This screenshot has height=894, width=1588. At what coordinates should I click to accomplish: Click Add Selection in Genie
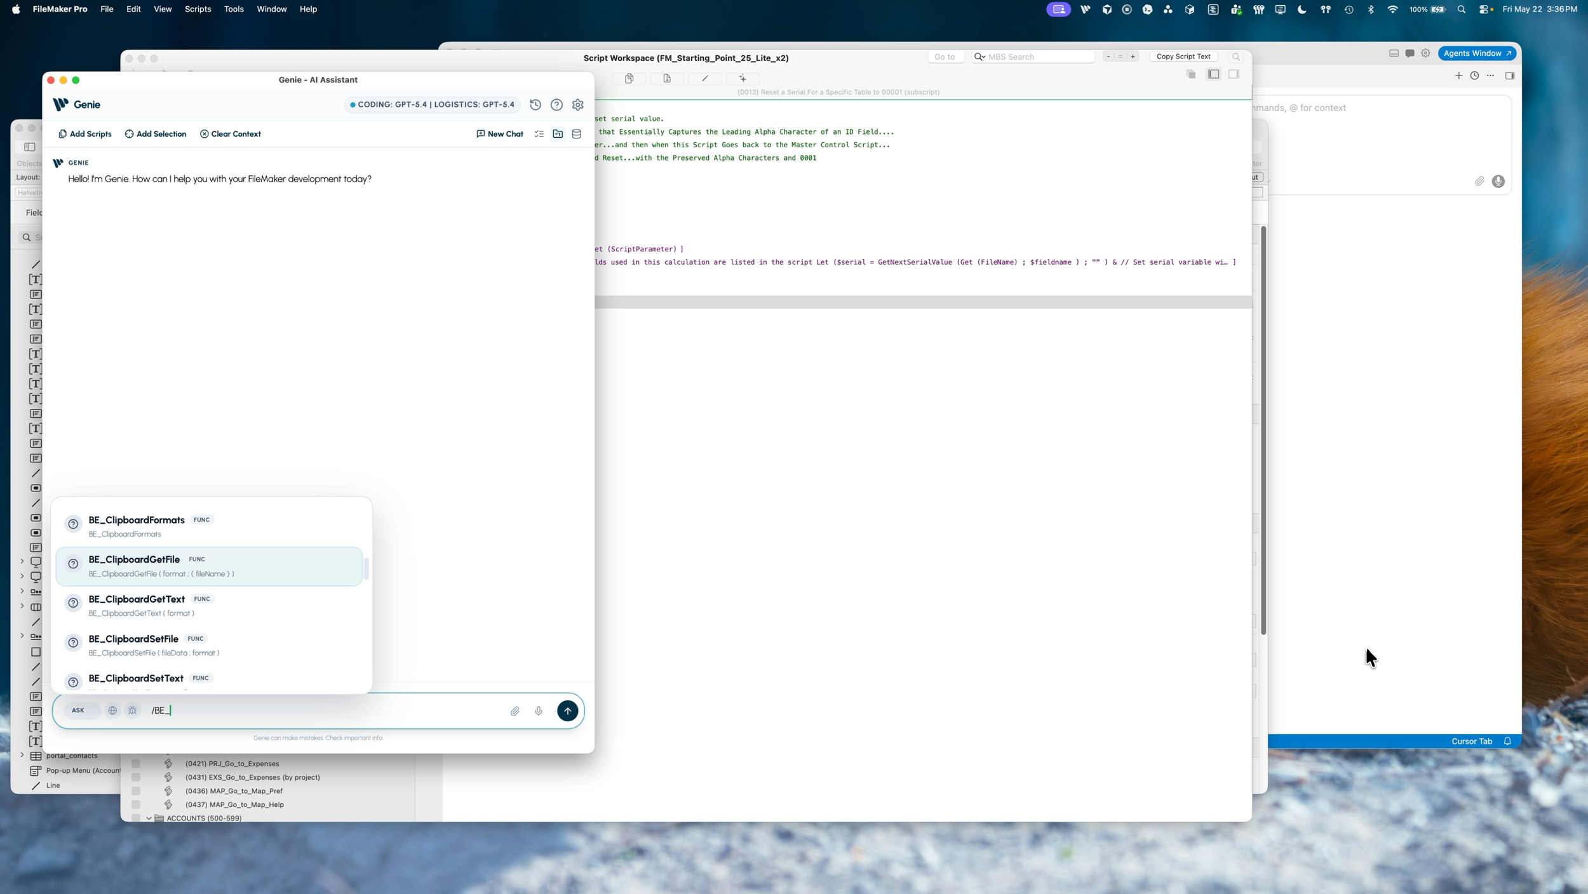click(x=156, y=134)
